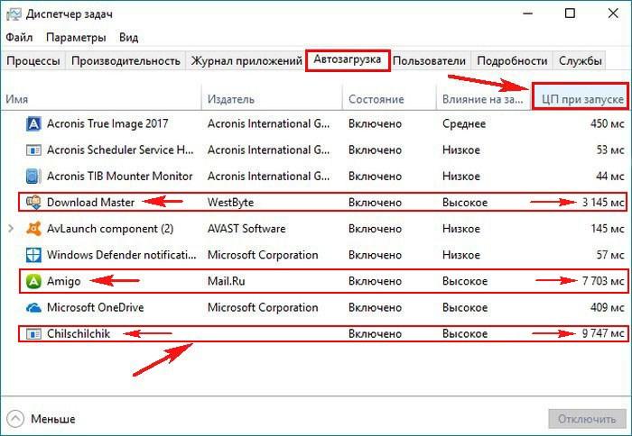Click Включено status in Chilschilchik row
Screen dimensions: 632x436
pos(375,334)
